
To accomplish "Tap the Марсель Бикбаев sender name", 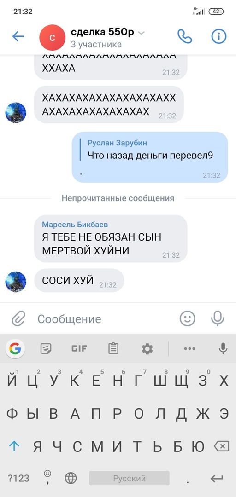I will click(75, 225).
